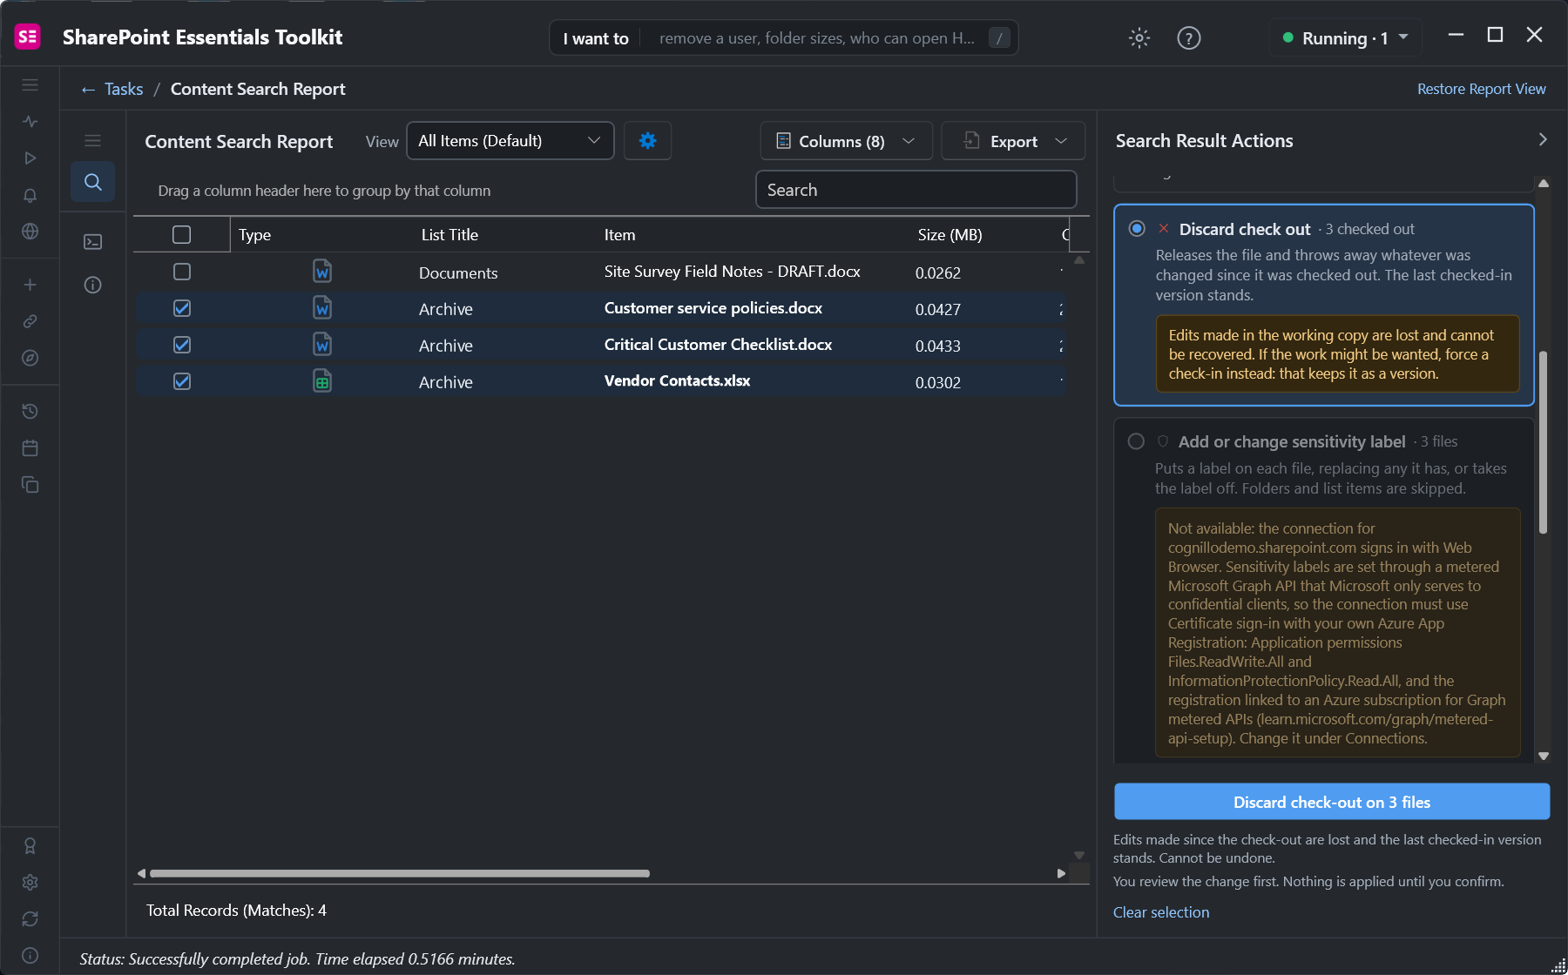Click the plus icon in the left sidebar
The width and height of the screenshot is (1568, 975).
(x=30, y=285)
